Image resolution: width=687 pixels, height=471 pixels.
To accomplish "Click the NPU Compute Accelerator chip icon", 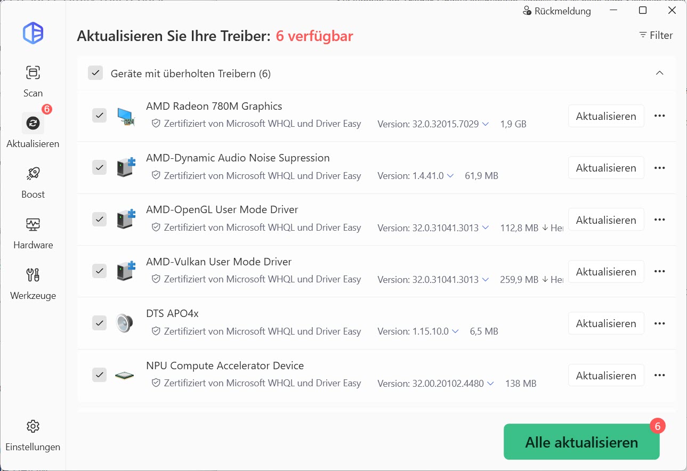I will (125, 375).
